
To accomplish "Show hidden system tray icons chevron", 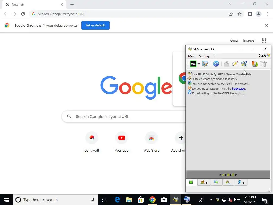I will [x=211, y=200].
